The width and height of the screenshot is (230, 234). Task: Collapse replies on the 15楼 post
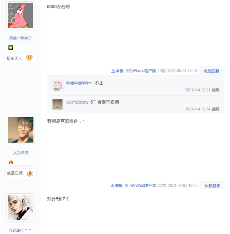click(211, 71)
